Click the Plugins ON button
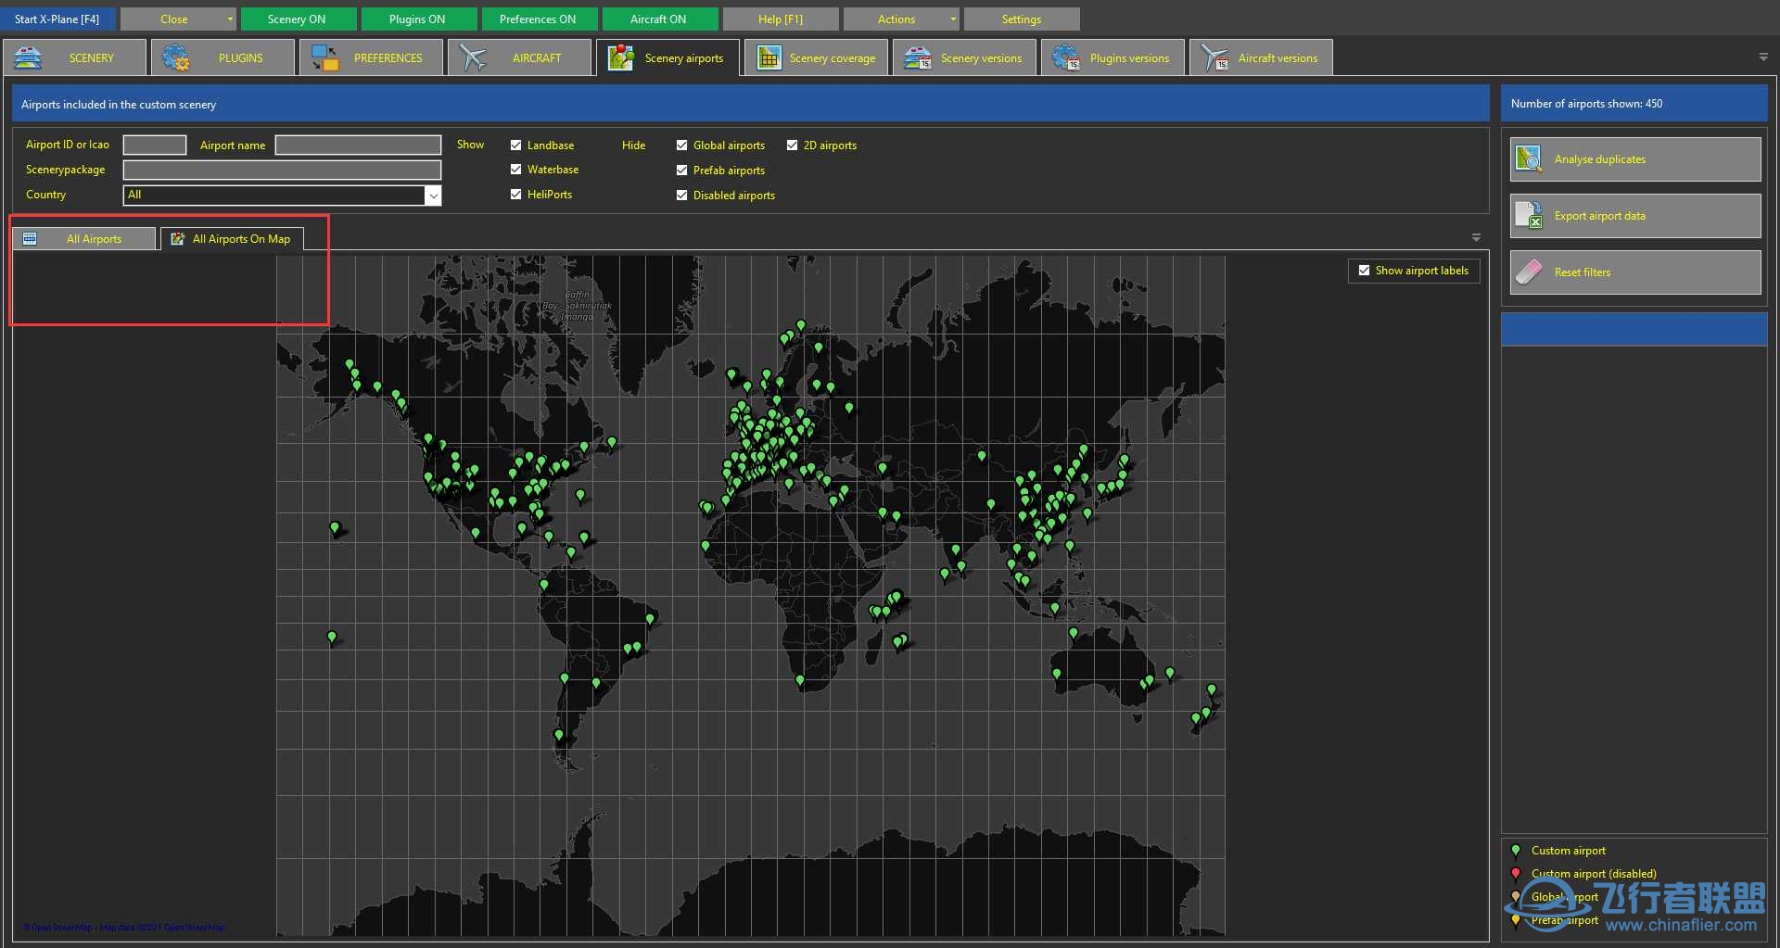The image size is (1780, 948). (x=419, y=19)
